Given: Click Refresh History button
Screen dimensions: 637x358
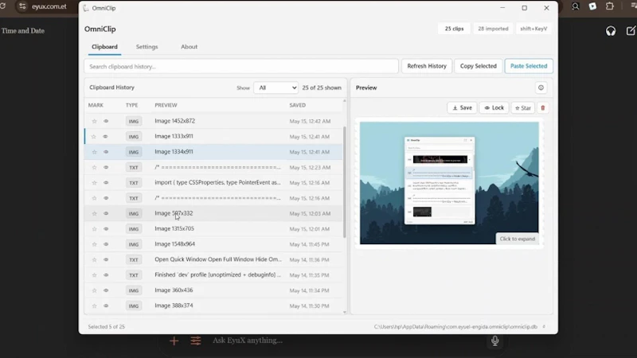Looking at the screenshot, I should pyautogui.click(x=427, y=66).
